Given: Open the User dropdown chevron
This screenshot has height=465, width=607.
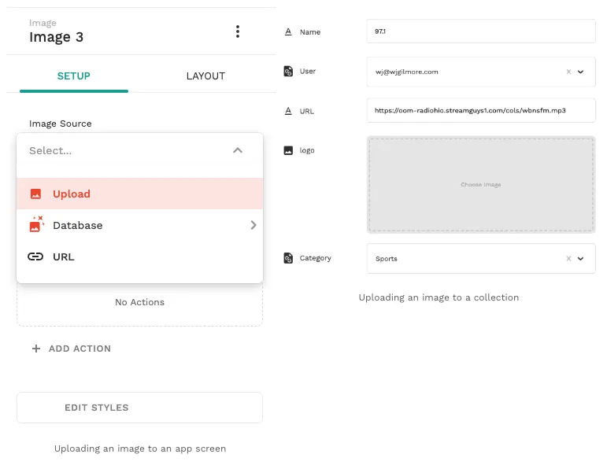Looking at the screenshot, I should click(581, 72).
